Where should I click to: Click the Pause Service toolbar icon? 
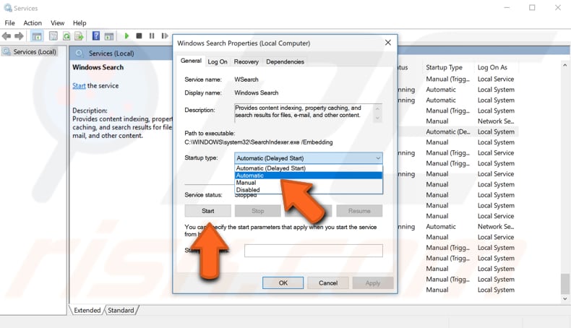pyautogui.click(x=152, y=35)
